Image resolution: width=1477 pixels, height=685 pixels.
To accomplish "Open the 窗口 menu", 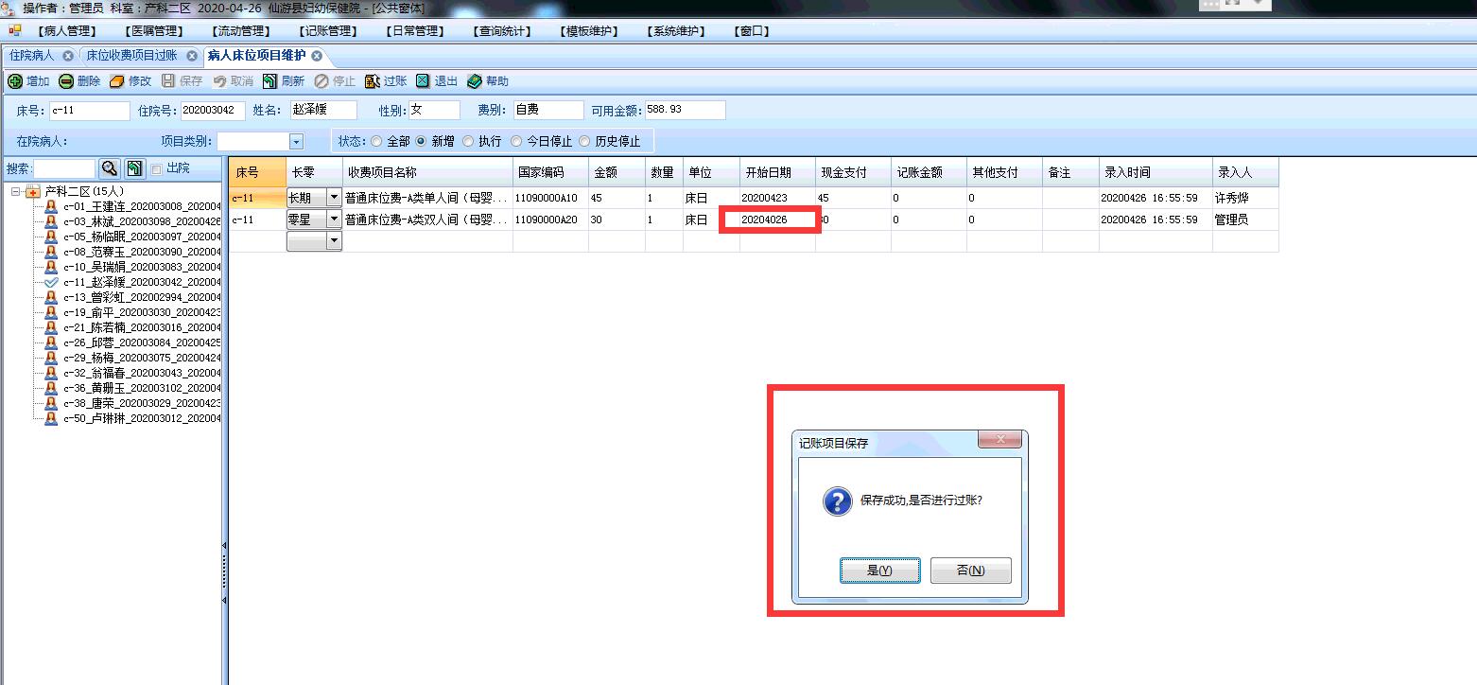I will coord(751,30).
